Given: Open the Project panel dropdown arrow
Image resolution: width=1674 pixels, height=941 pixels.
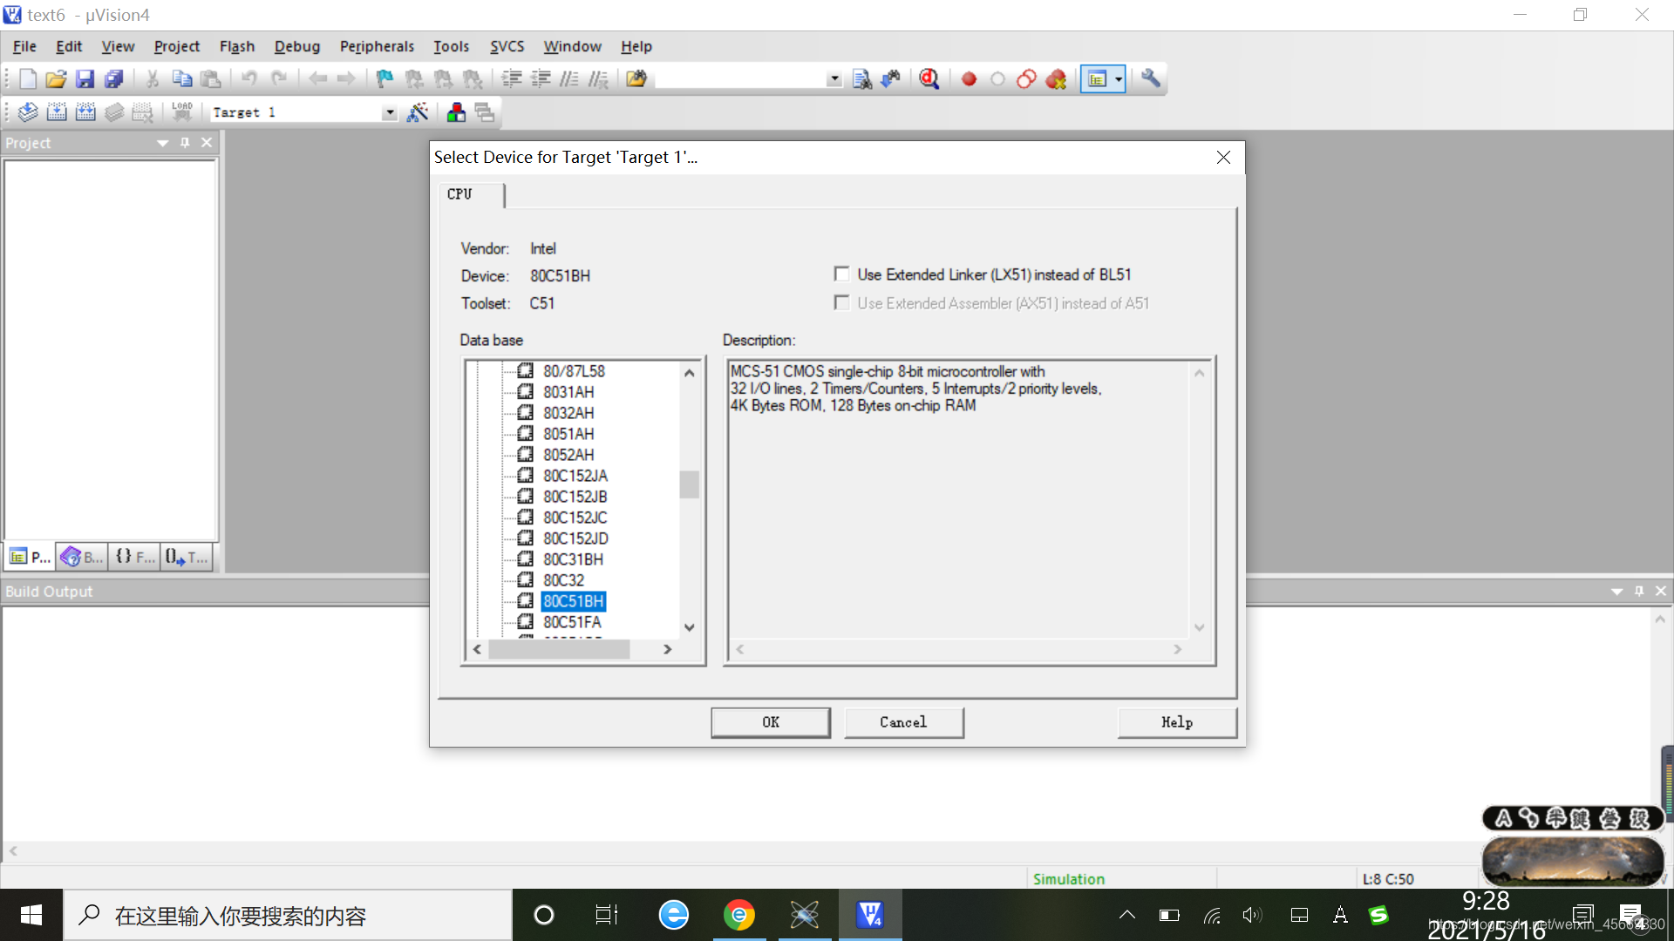Looking at the screenshot, I should [163, 143].
